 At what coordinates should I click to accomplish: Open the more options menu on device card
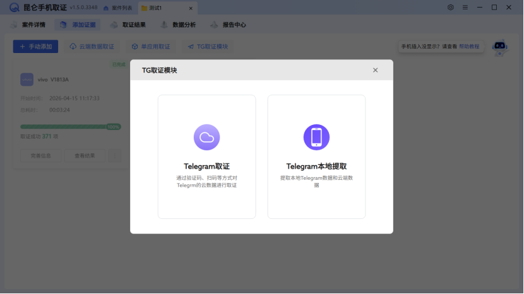tap(115, 156)
